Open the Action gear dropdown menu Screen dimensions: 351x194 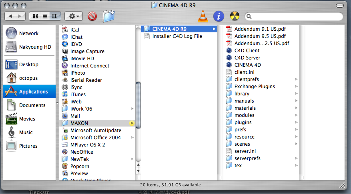pos(74,16)
